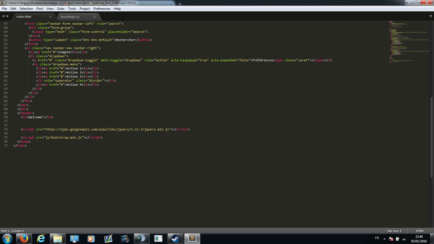Click the Welcome! heading text
The height and width of the screenshot is (244, 434).
click(x=36, y=117)
